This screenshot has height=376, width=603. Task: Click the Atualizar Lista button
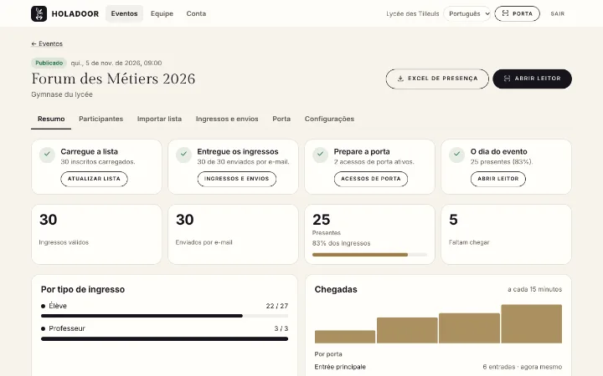click(x=94, y=179)
